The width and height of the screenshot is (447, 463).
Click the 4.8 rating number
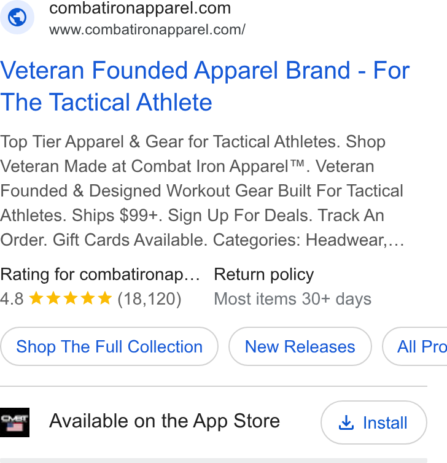[x=12, y=299]
